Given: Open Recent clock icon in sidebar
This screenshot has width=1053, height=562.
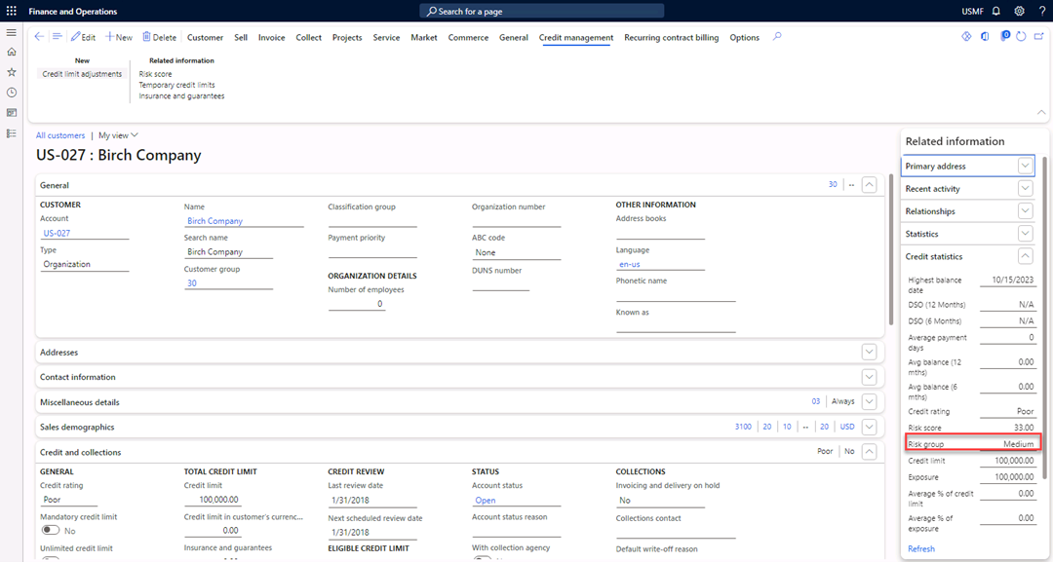Looking at the screenshot, I should pyautogui.click(x=12, y=93).
